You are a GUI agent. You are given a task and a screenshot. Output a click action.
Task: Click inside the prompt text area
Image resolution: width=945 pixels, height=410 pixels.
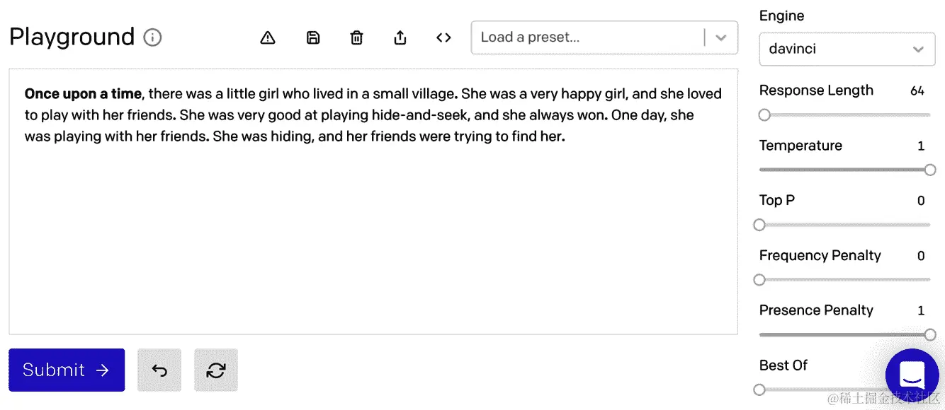[373, 201]
